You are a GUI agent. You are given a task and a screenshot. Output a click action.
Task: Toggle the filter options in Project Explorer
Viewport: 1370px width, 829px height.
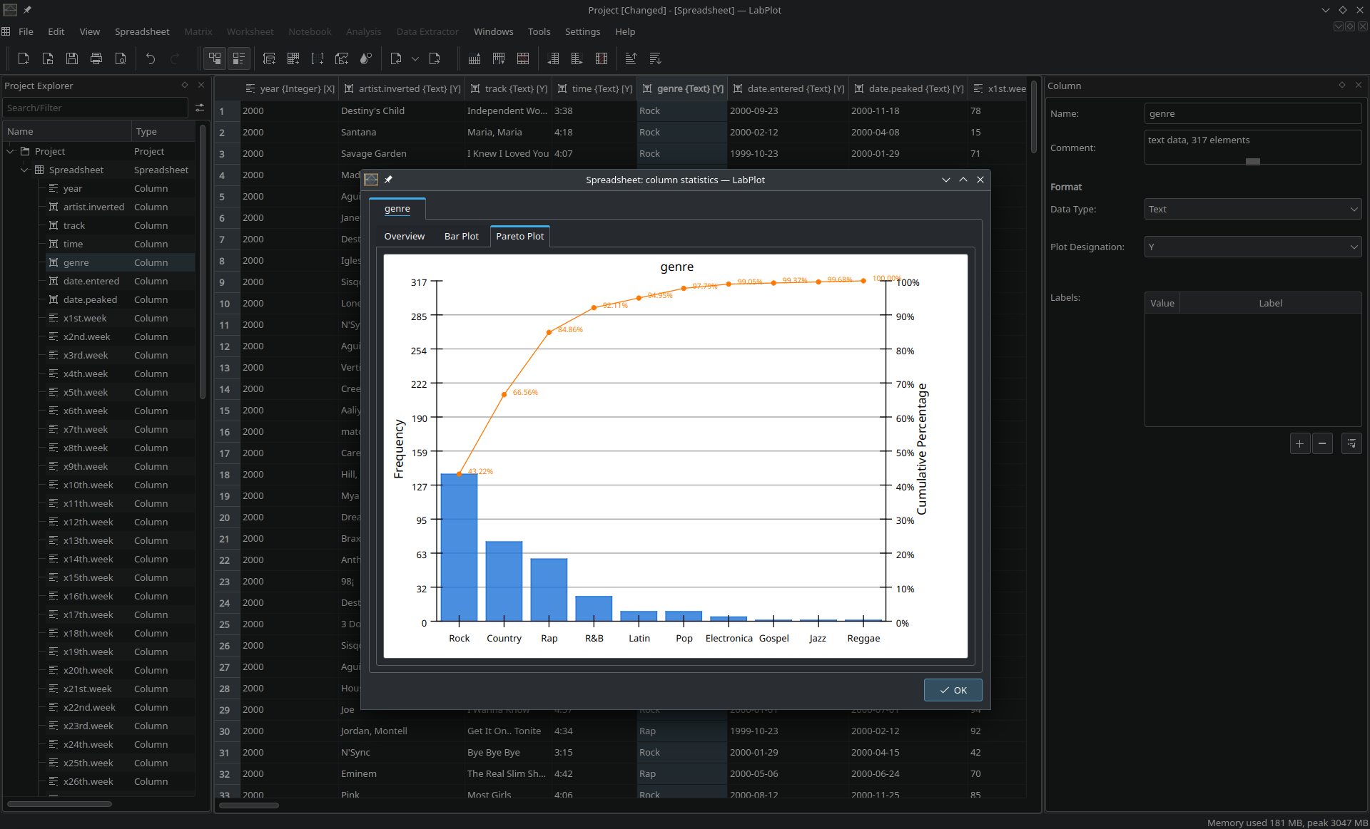(200, 108)
